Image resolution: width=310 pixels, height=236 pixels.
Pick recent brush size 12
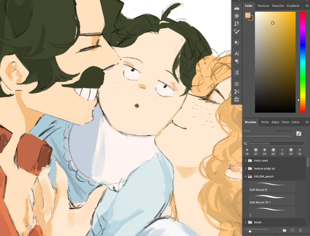[282, 152]
